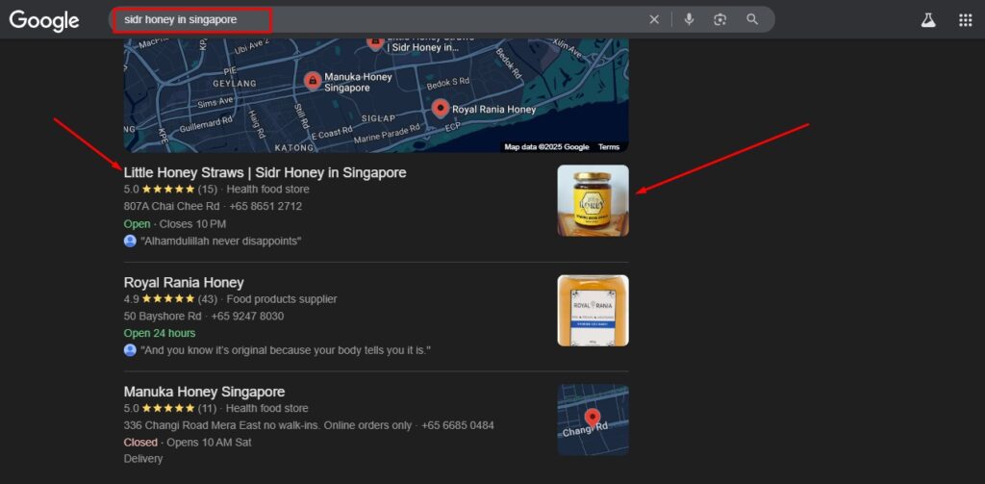Click Little Honey Straws five-star rating
This screenshot has width=985, height=484.
pyautogui.click(x=168, y=190)
